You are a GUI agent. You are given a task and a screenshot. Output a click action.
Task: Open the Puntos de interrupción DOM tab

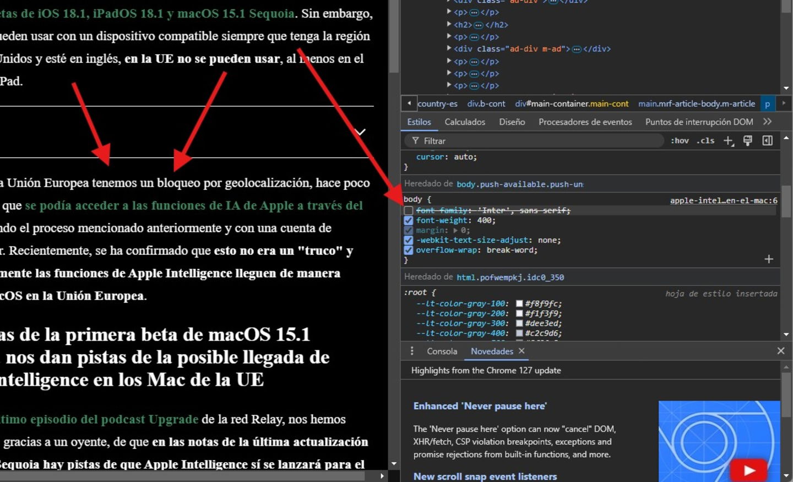(699, 122)
